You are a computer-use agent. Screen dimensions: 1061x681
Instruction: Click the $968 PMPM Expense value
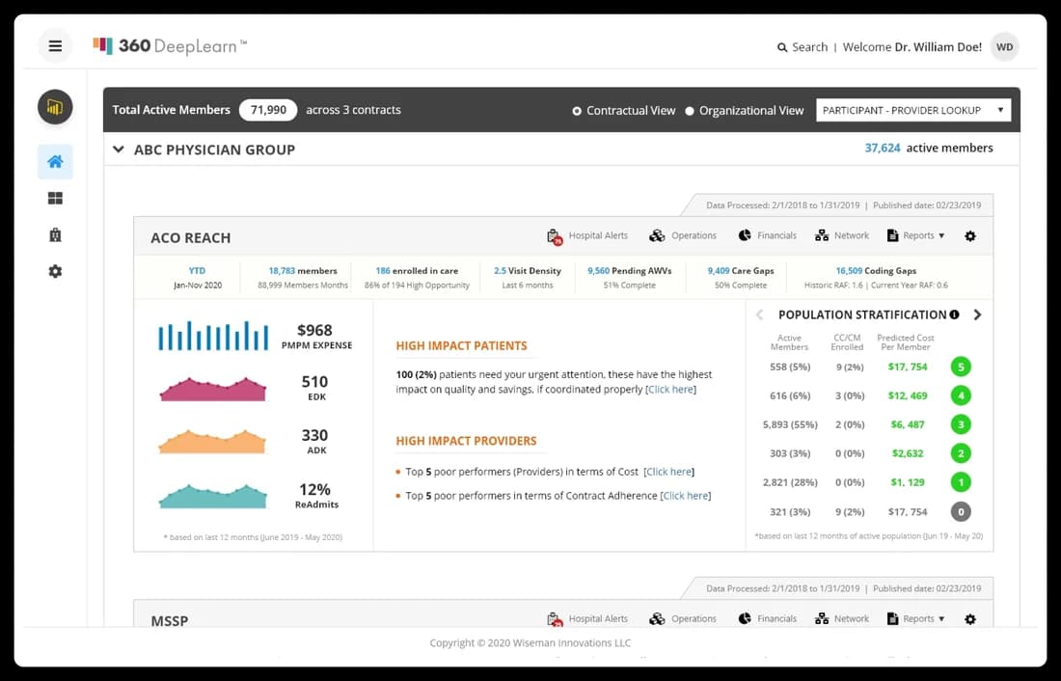[x=314, y=330]
